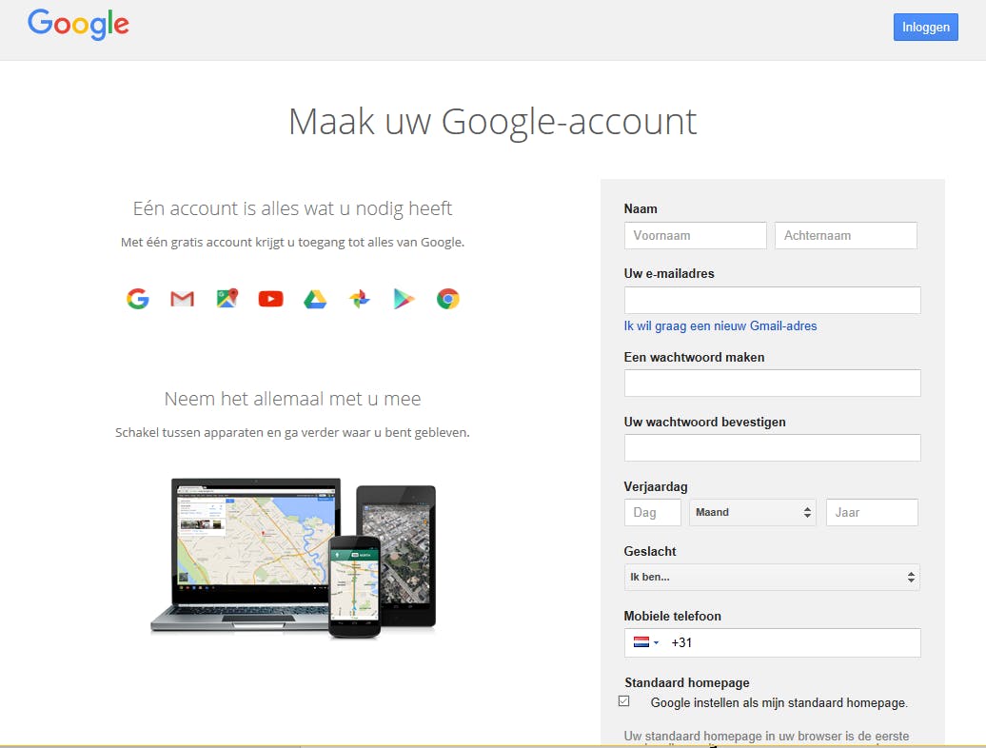Click the Voornaam input field
This screenshot has width=986, height=748.
tap(696, 236)
